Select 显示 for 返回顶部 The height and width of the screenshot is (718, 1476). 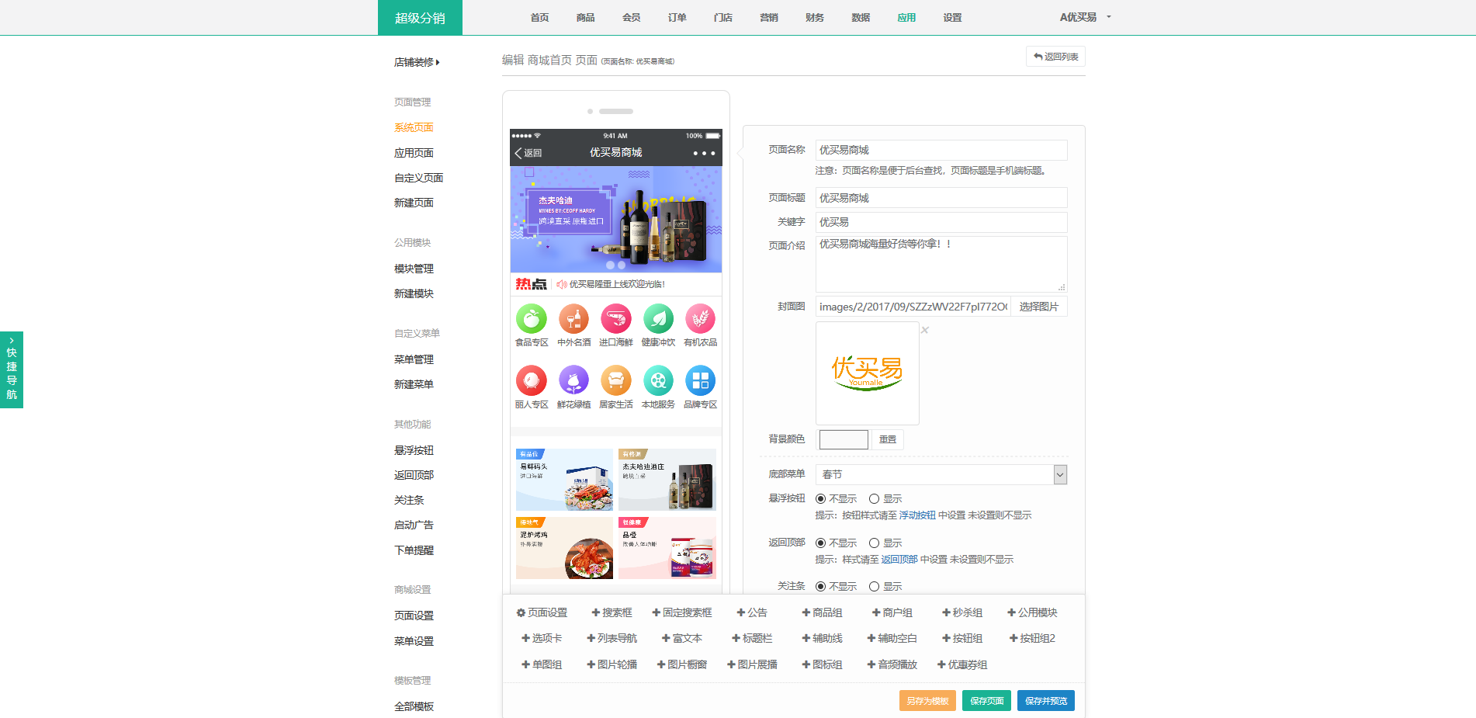(875, 543)
